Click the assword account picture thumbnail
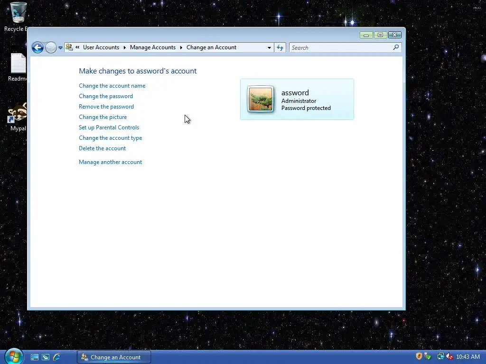The width and height of the screenshot is (486, 364). pyautogui.click(x=261, y=99)
